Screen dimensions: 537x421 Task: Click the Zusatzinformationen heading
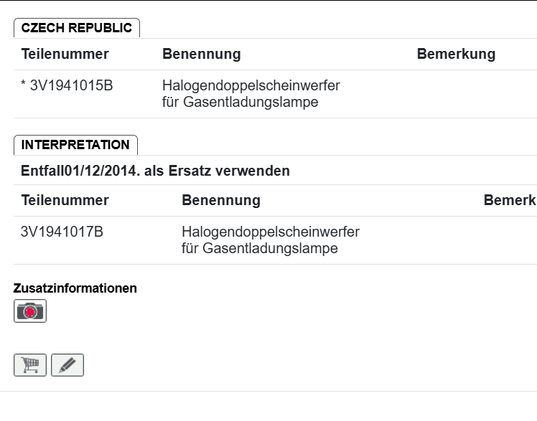click(x=75, y=288)
